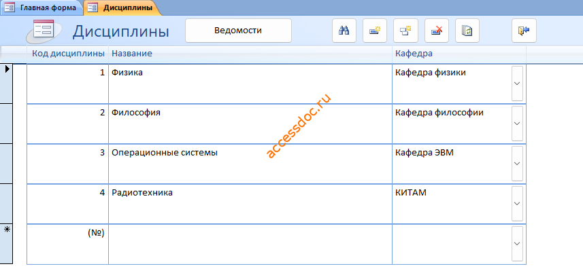Click the Delete record icon with red X
This screenshot has height=279, width=583.
point(437,31)
